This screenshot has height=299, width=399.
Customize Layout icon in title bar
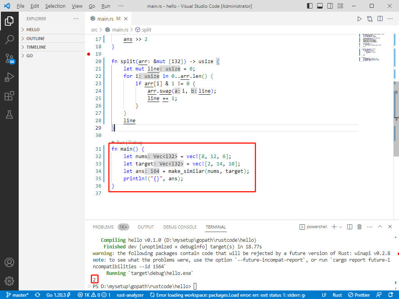[340, 6]
